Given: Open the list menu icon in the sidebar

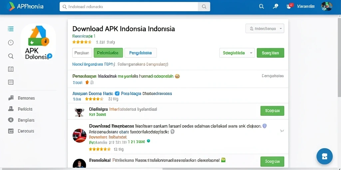Looking at the screenshot, I should [11, 29].
